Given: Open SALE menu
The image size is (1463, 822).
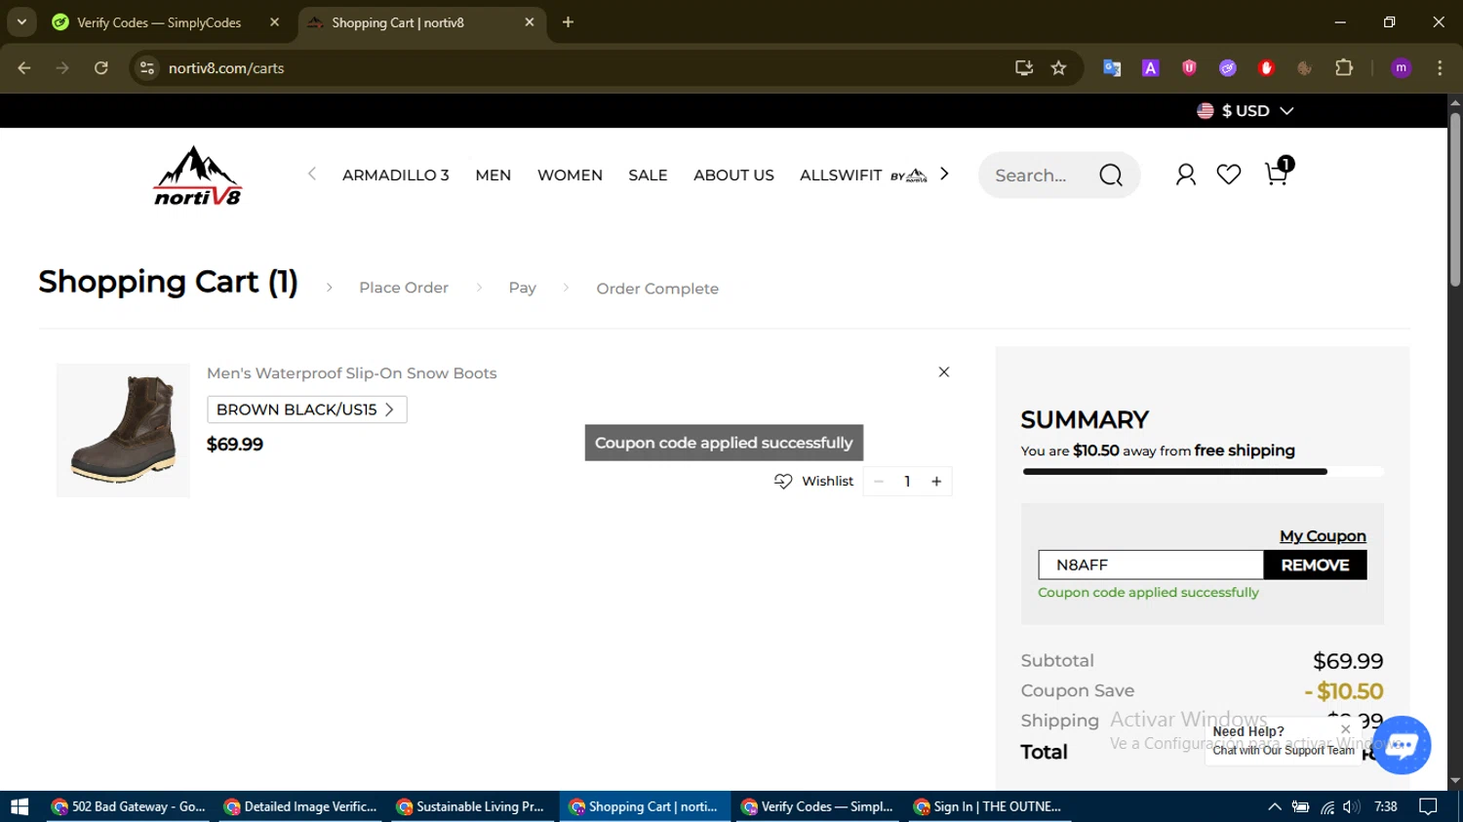Looking at the screenshot, I should (x=648, y=176).
